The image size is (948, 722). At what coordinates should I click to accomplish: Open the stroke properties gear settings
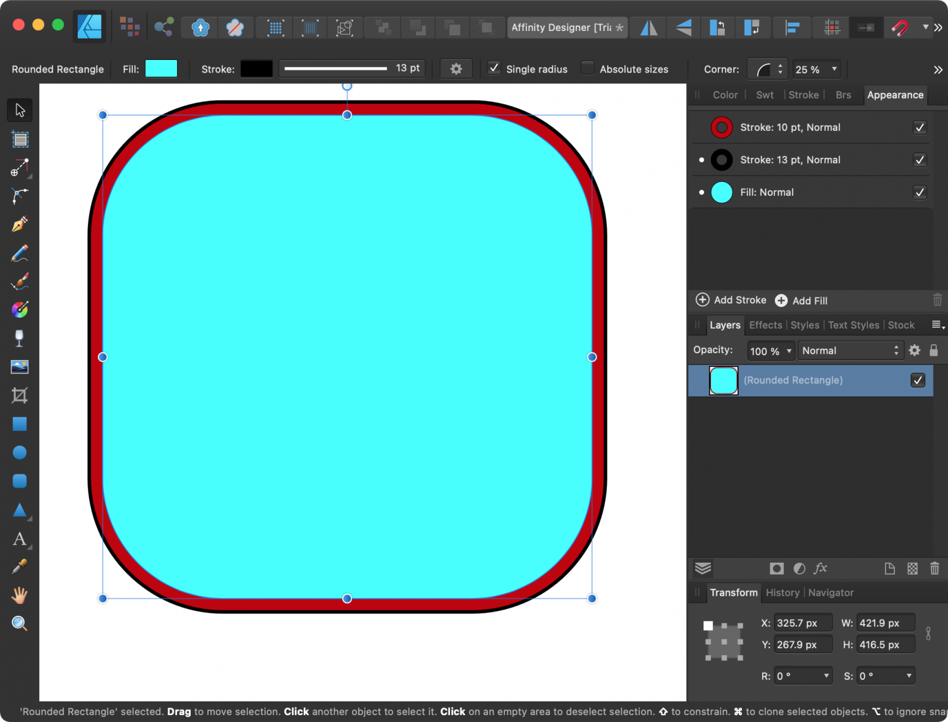pyautogui.click(x=456, y=68)
